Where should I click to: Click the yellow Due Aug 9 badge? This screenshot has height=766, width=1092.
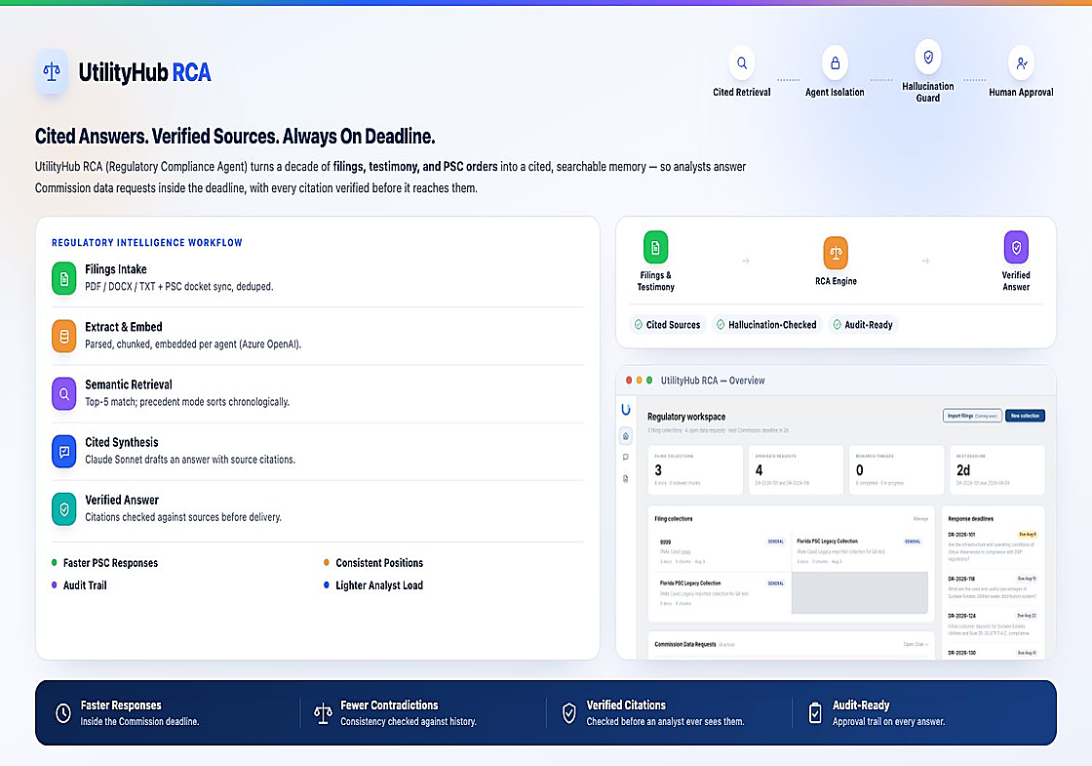point(1028,535)
